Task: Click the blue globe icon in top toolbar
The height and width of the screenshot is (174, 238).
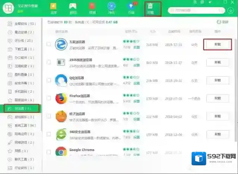Action: [111, 8]
